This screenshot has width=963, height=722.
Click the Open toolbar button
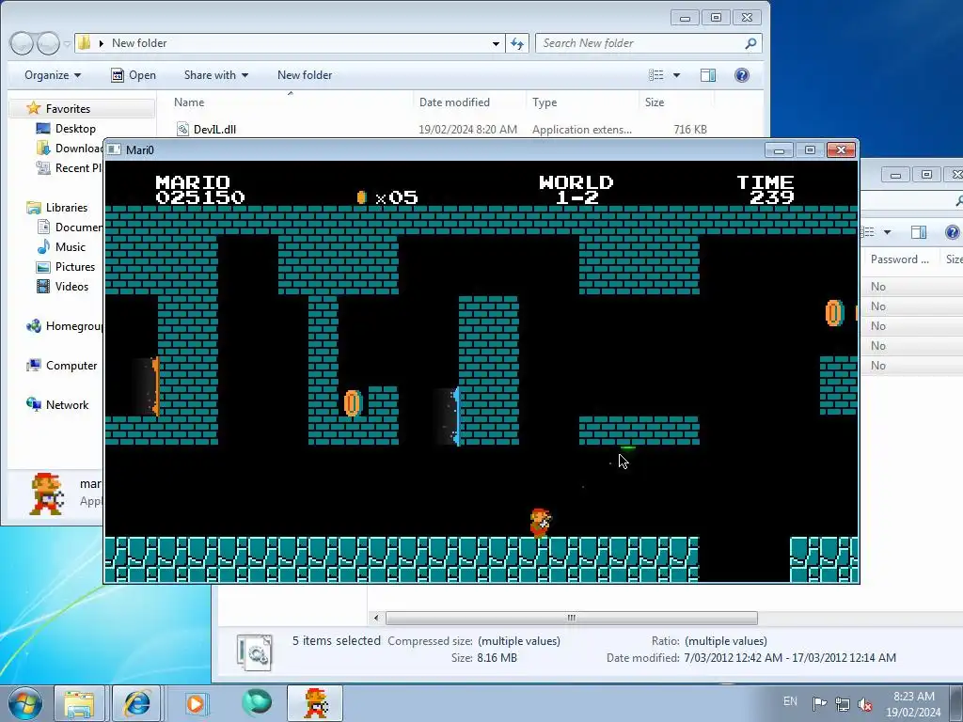(x=134, y=75)
